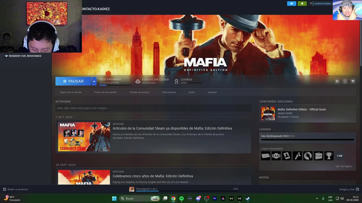The width and height of the screenshot is (362, 203).
Task: Open Punto de encuentro
Action: (x=105, y=92)
